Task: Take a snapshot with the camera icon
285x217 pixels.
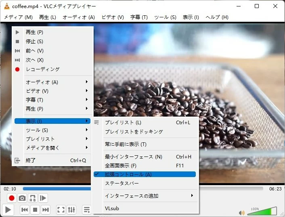Action: tap(22, 198)
